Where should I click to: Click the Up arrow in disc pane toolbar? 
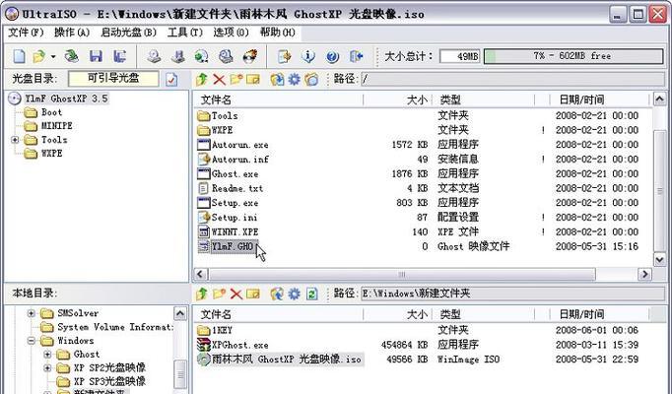click(202, 79)
